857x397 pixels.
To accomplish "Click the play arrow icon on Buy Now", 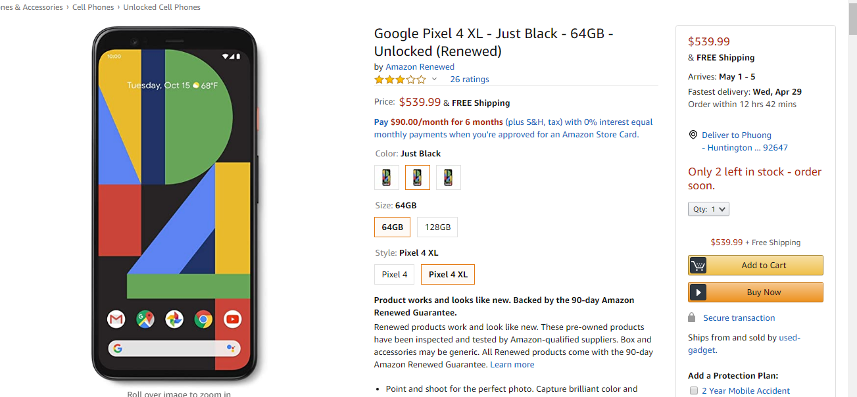I will tap(698, 292).
